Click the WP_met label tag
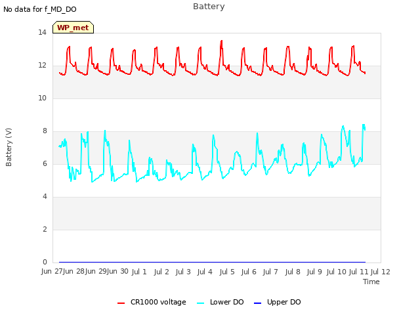The image size is (420, 315). (x=73, y=28)
